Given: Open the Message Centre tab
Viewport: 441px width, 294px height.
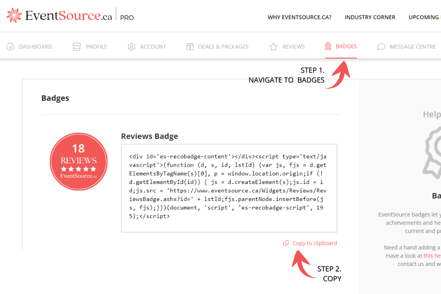Looking at the screenshot, I should click(x=406, y=47).
